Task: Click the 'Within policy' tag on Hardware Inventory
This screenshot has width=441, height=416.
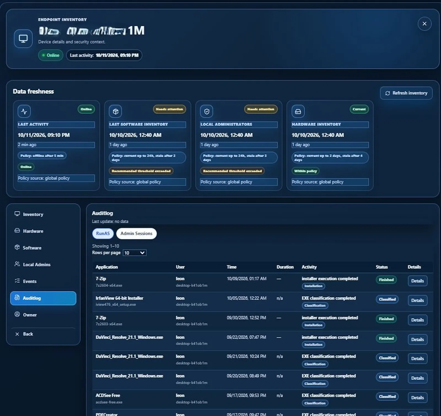Action: 305,171
